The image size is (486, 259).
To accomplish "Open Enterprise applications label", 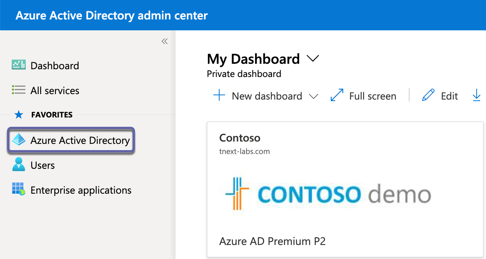I will pyautogui.click(x=81, y=190).
